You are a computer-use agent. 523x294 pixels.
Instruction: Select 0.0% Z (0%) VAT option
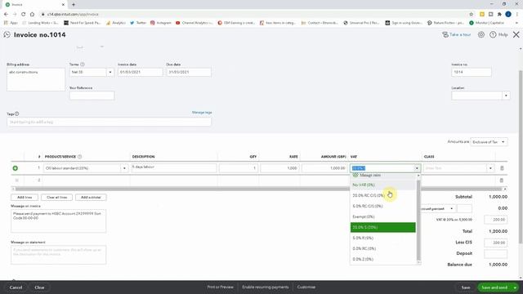[x=382, y=259]
